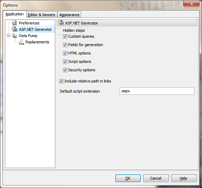Switch to the Application tab
202x188 pixels.
tap(14, 14)
